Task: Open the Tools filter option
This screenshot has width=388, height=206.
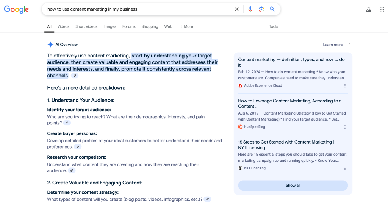Action: [273, 26]
